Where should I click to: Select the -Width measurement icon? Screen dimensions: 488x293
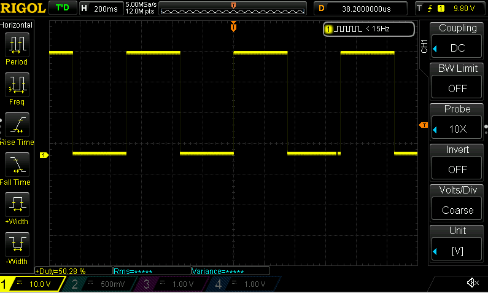point(17,244)
